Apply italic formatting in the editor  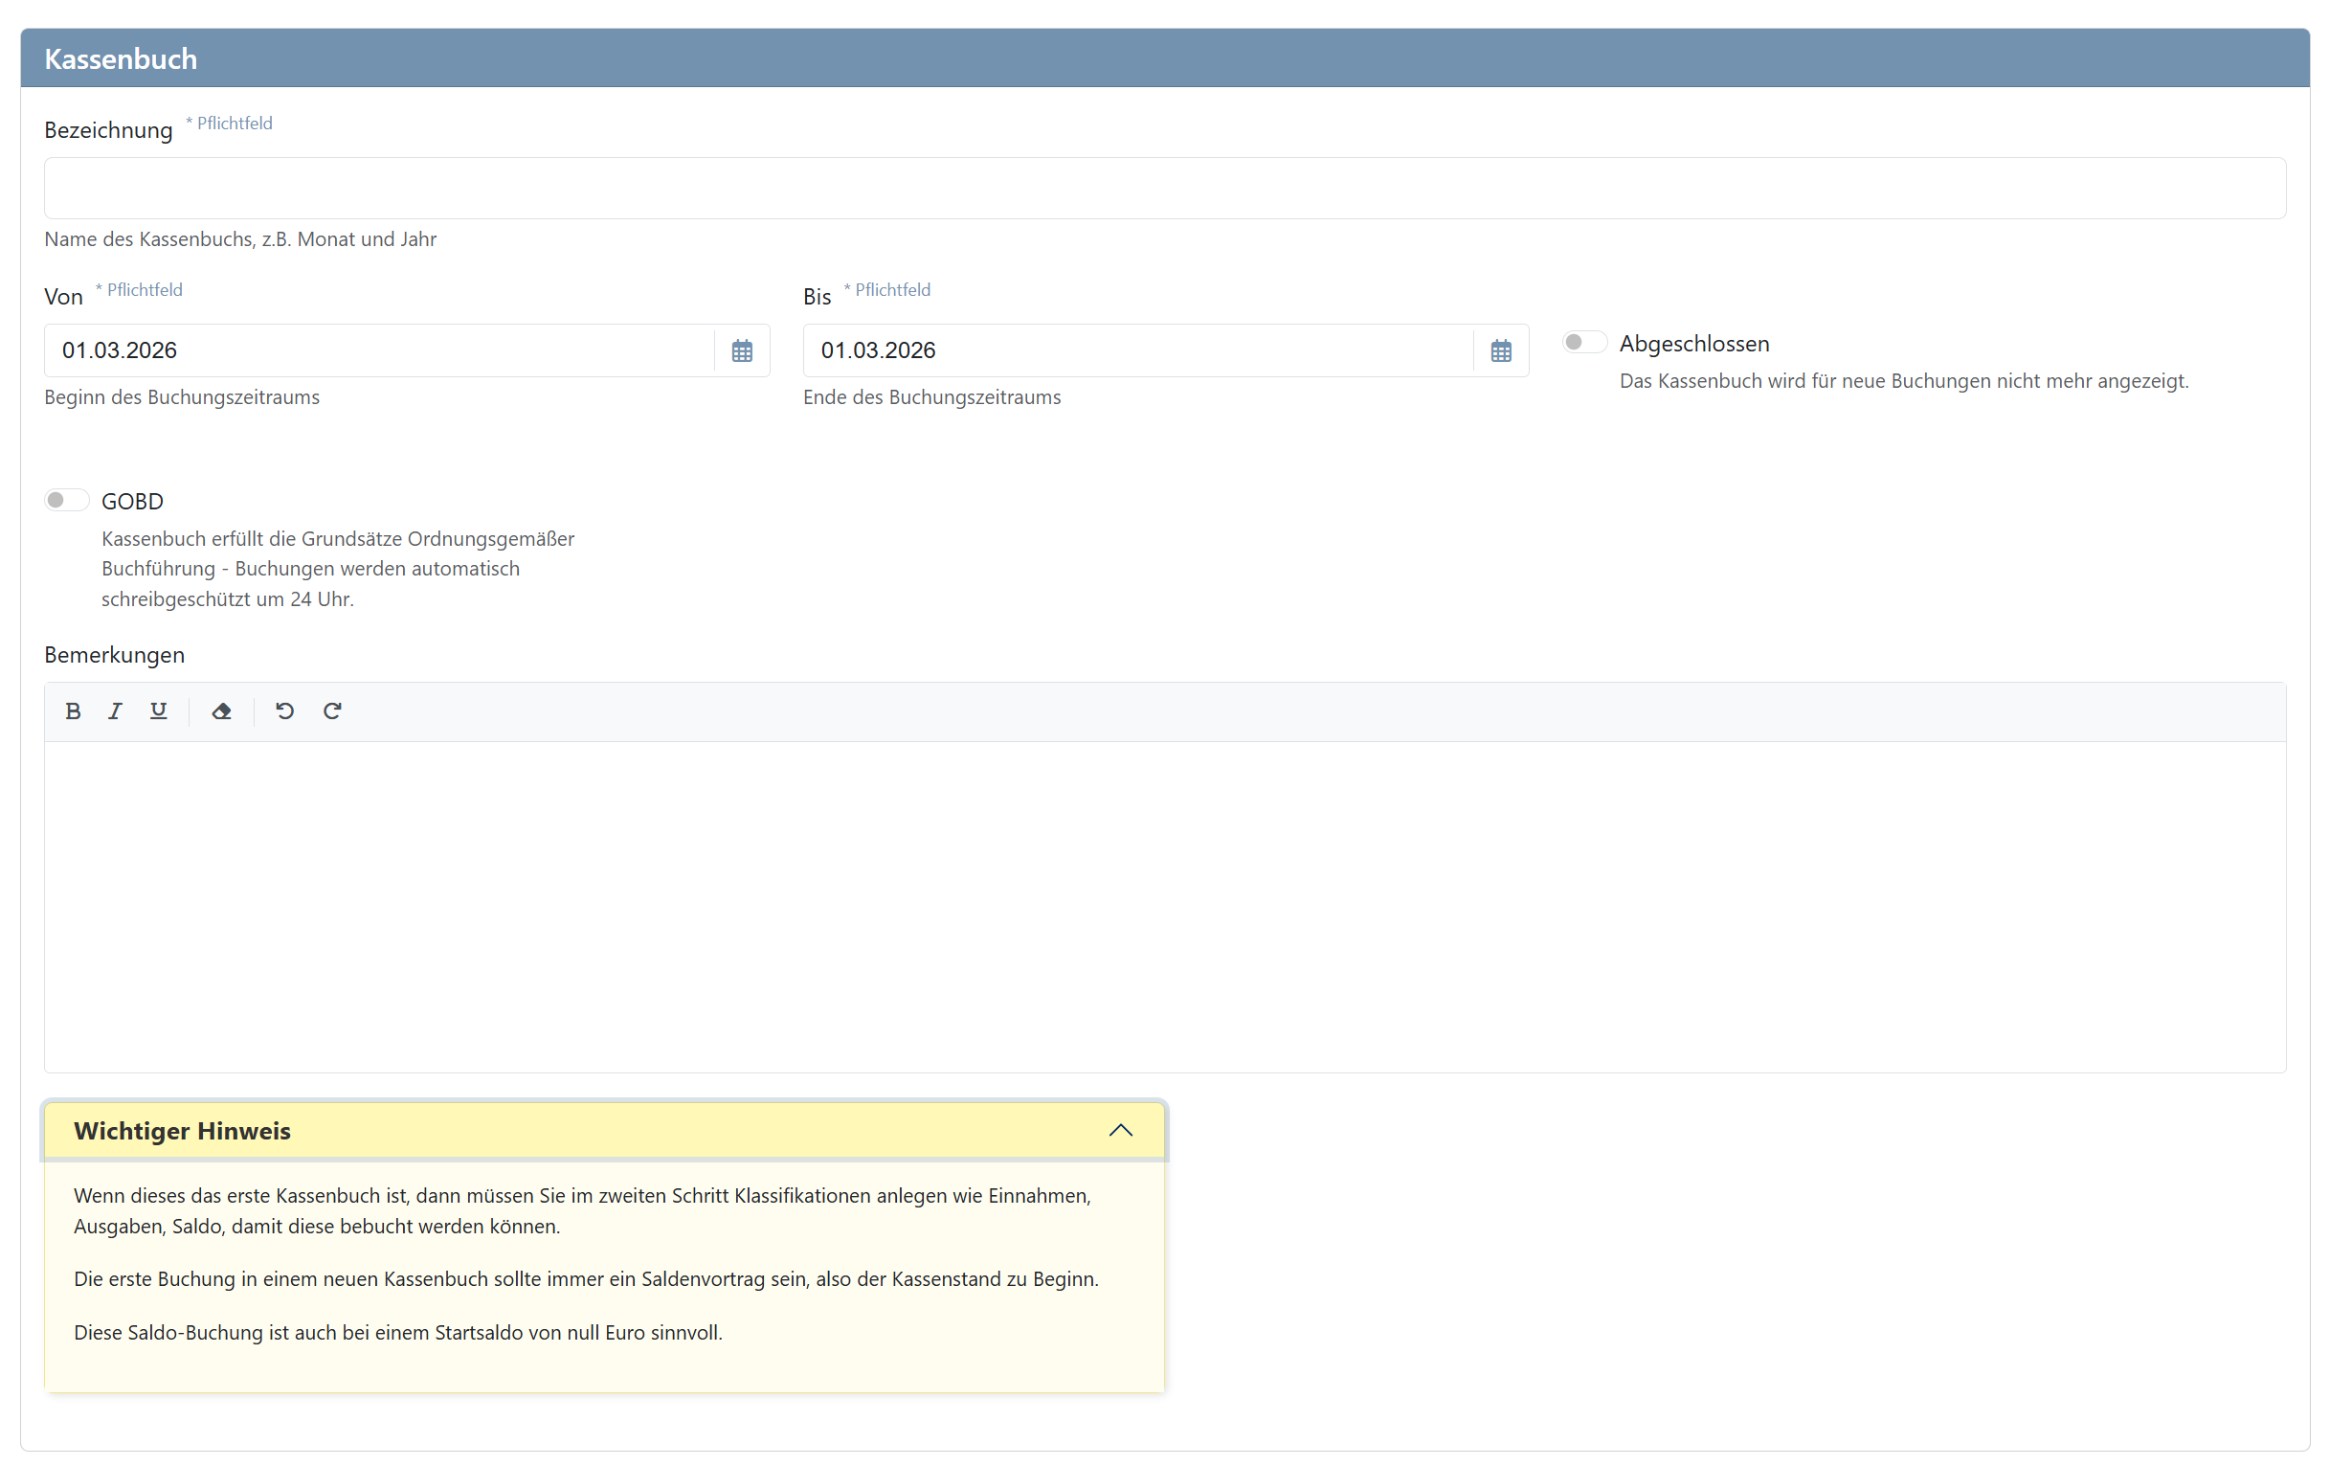click(115, 711)
